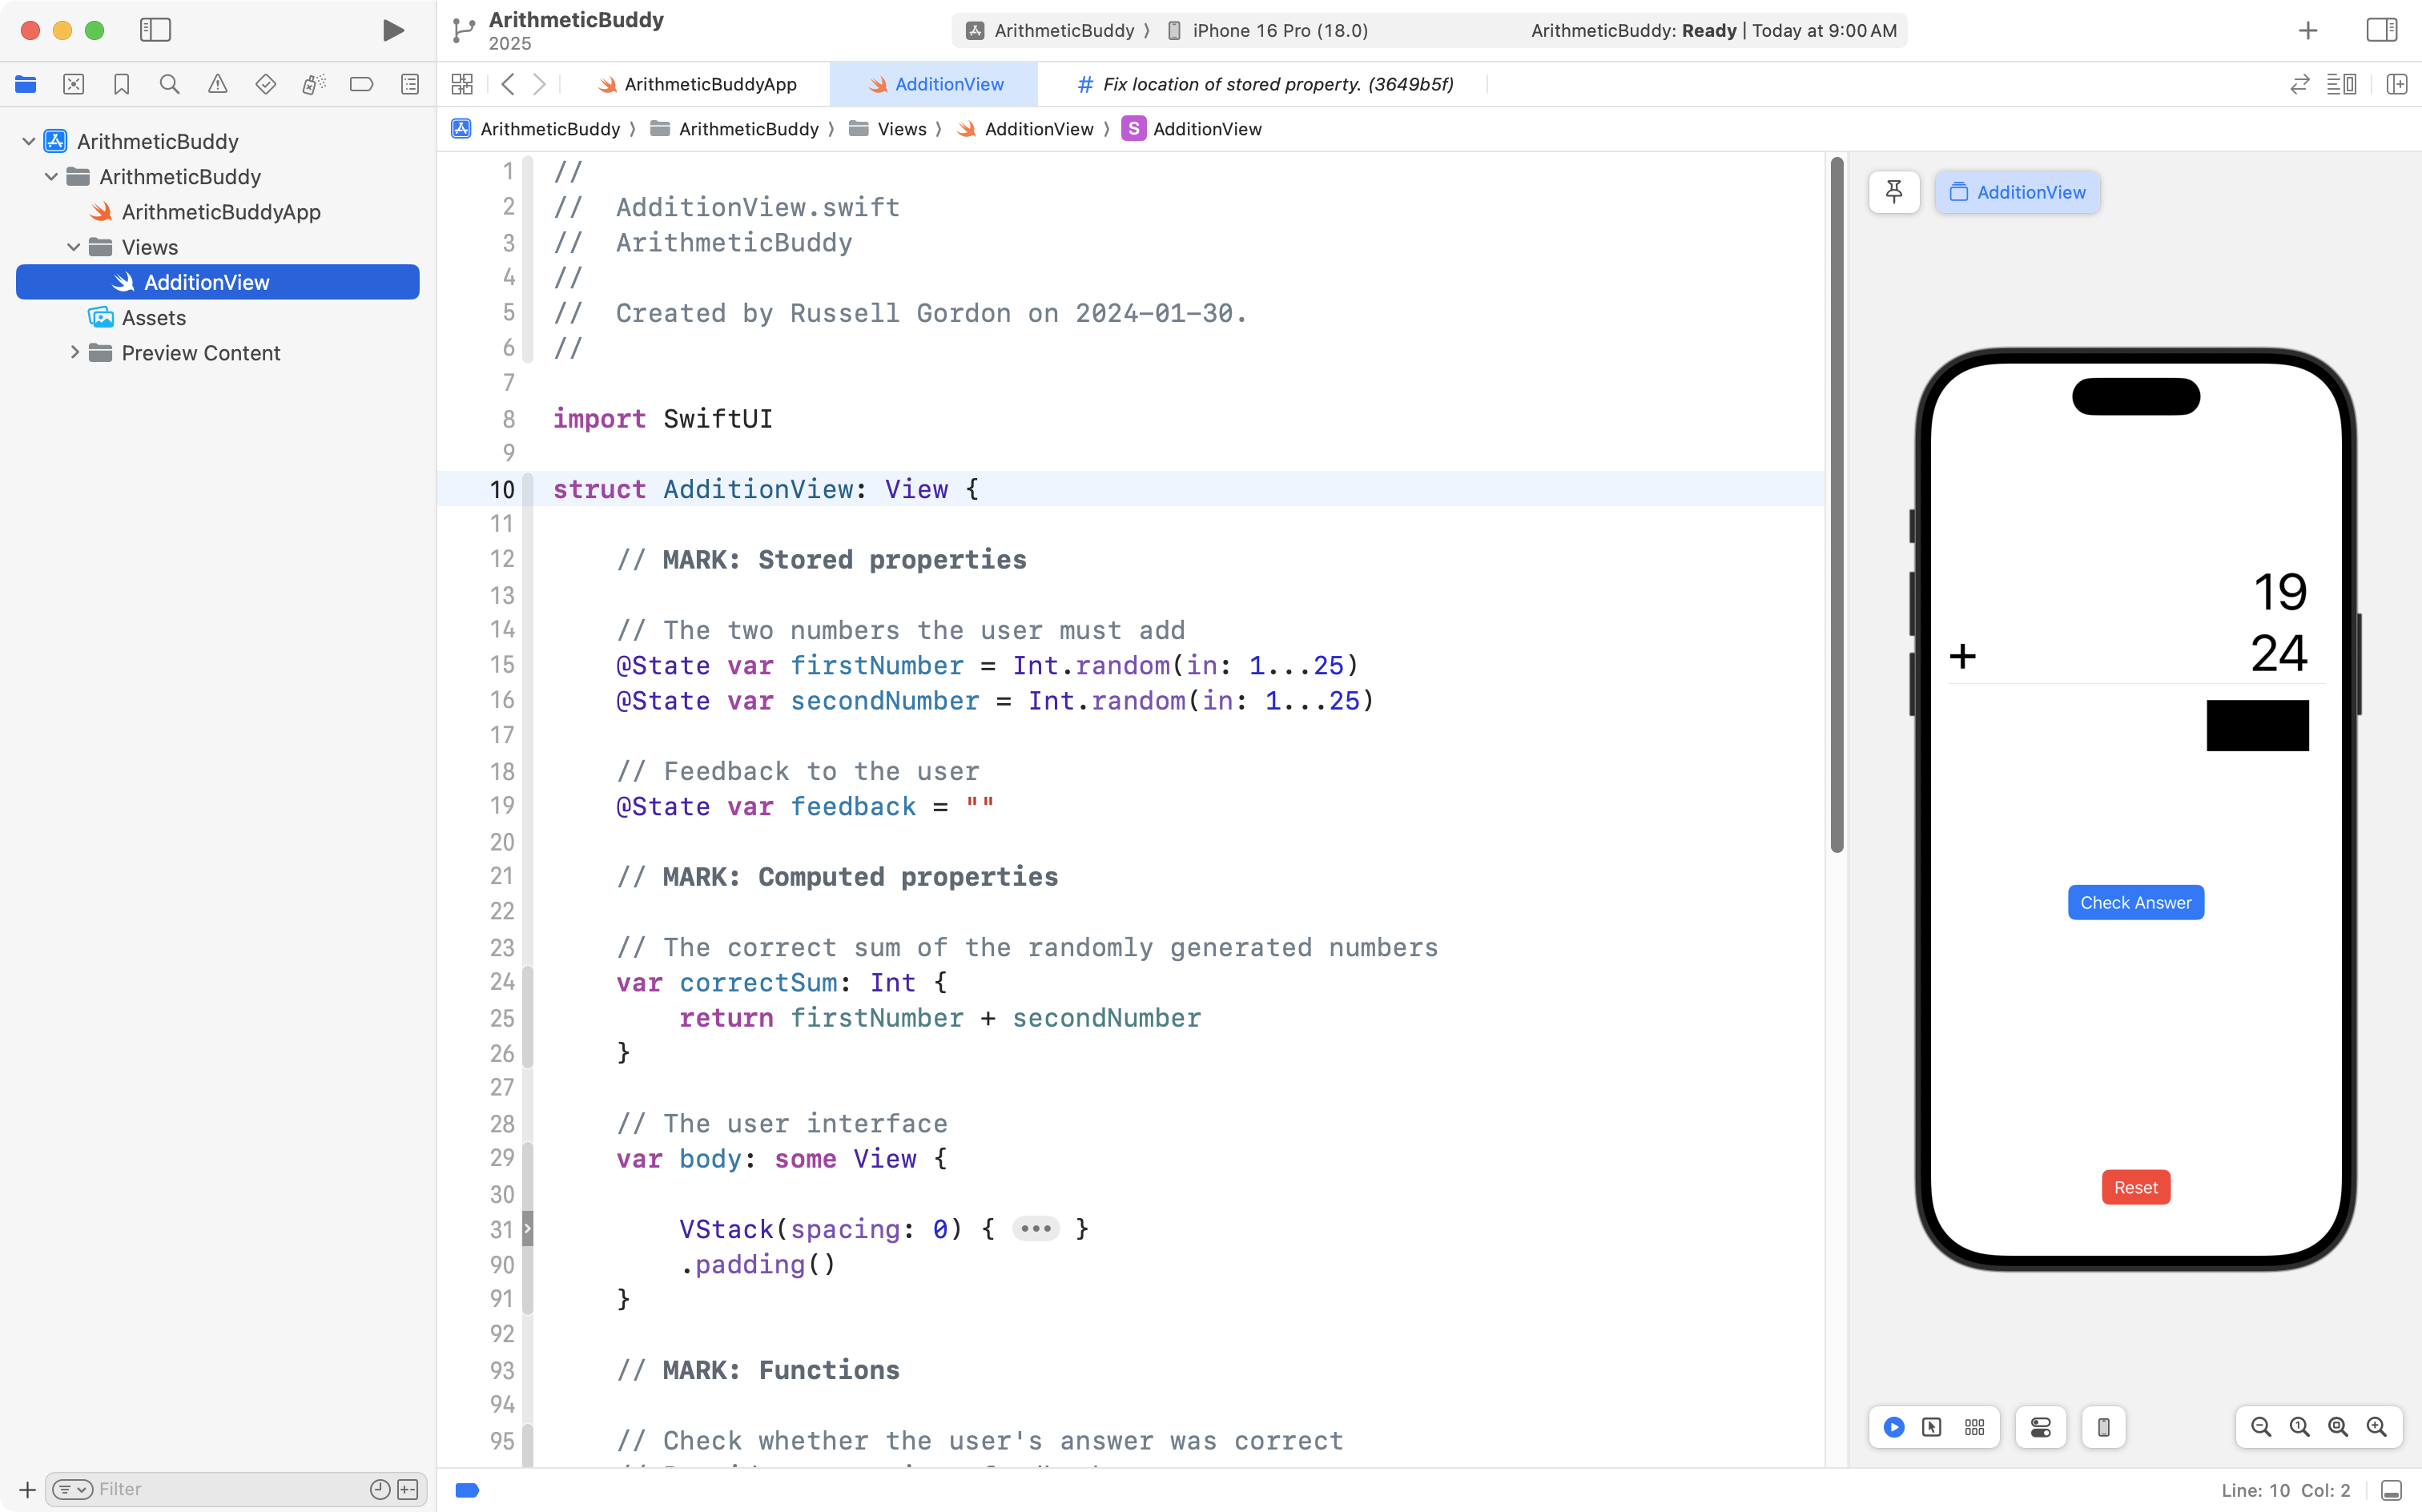Toggle the left navigator sidebar
The width and height of the screenshot is (2422, 1512).
[155, 30]
